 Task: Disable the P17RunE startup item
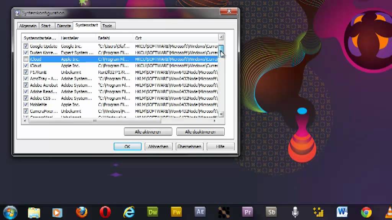[26, 72]
